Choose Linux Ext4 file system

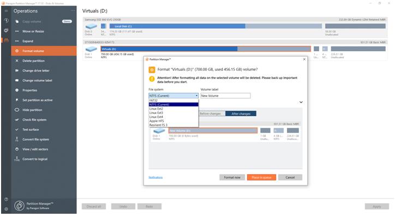[173, 117]
